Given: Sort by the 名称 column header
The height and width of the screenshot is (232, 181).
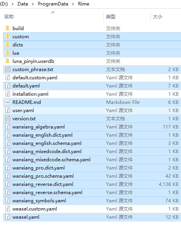Looking at the screenshot, I should click(9, 16).
